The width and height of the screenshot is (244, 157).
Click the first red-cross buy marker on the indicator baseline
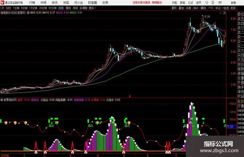click(x=36, y=152)
